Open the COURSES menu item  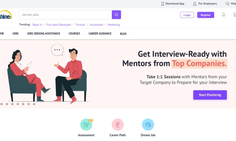74,33
